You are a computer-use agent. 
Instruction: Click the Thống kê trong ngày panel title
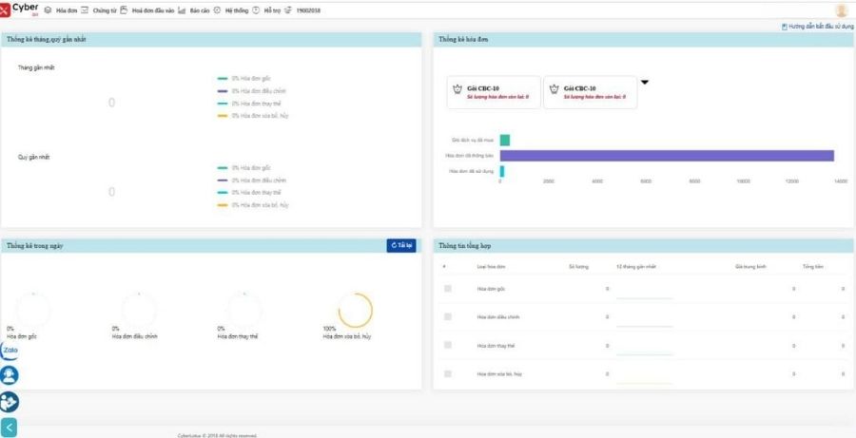pyautogui.click(x=35, y=246)
